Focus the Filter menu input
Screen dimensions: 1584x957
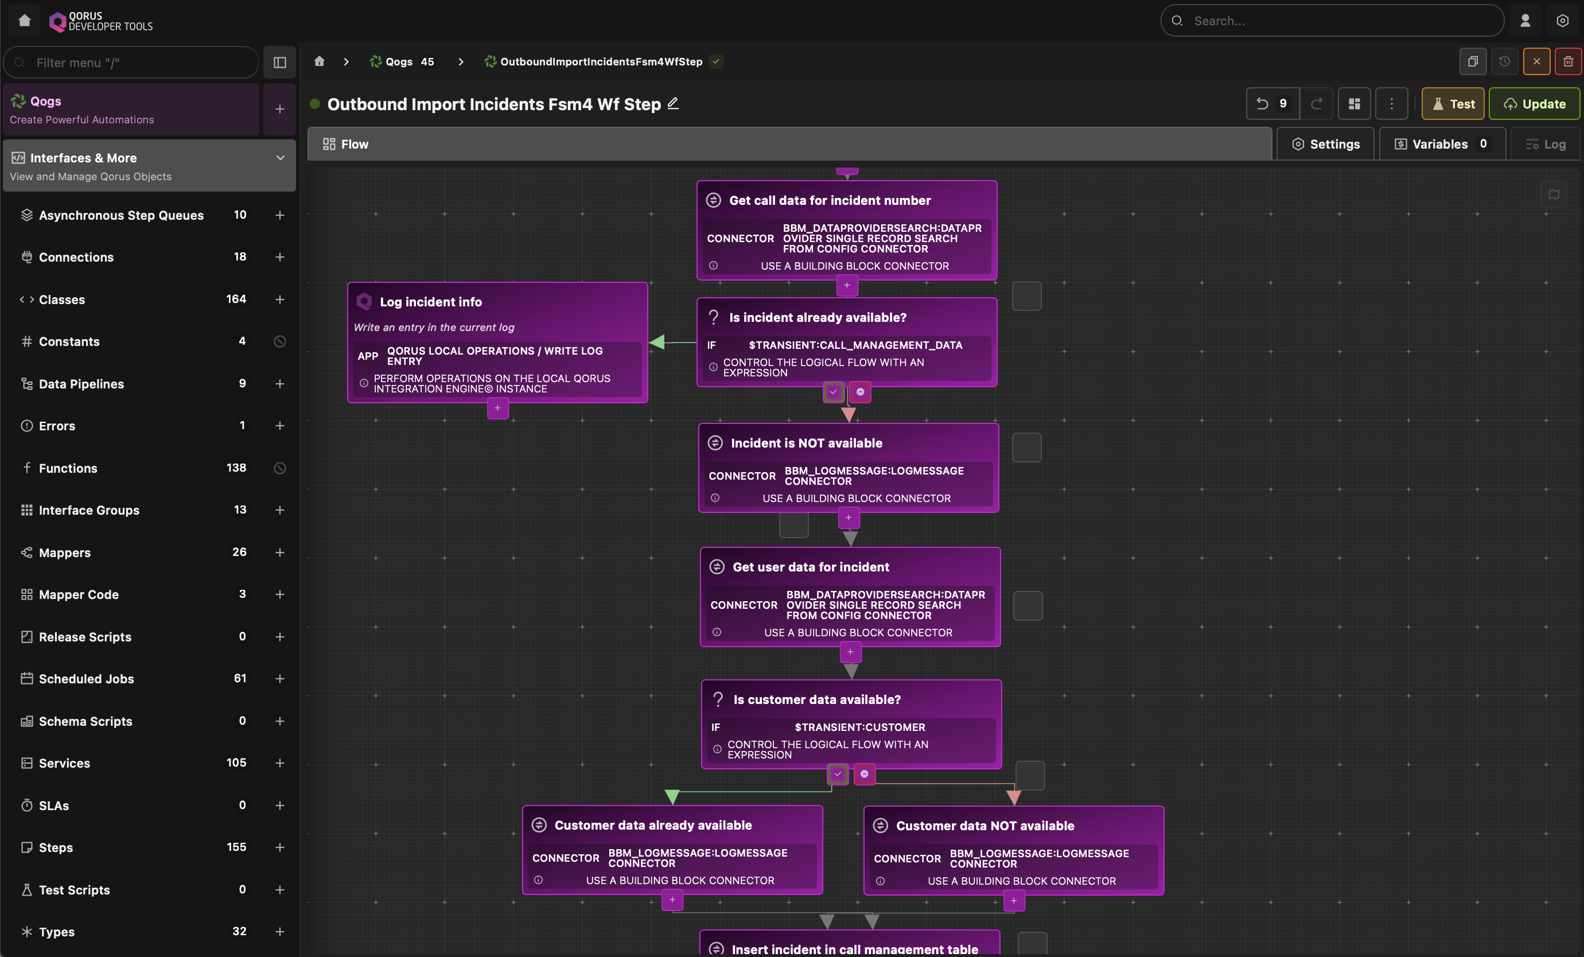pyautogui.click(x=131, y=63)
